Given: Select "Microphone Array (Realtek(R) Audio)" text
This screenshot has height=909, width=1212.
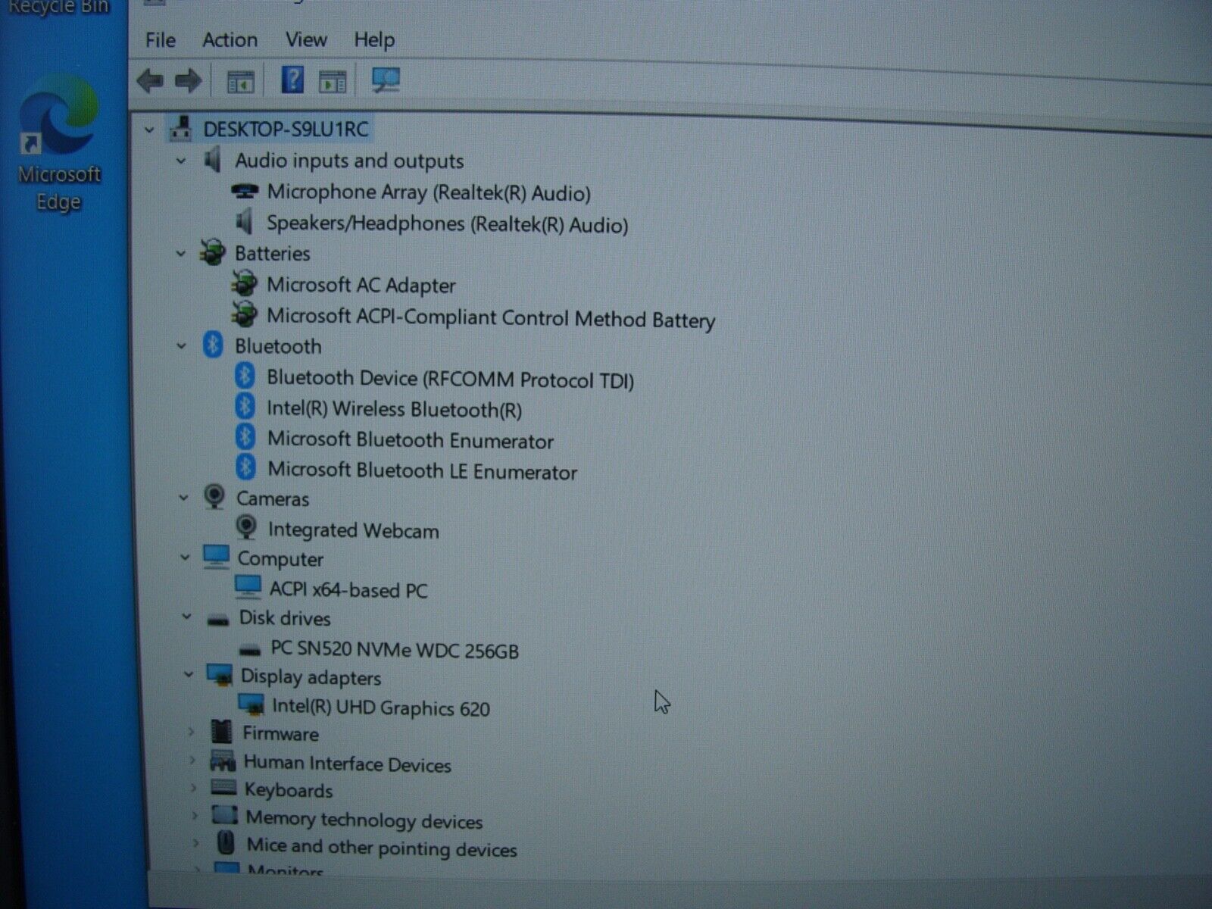Looking at the screenshot, I should tap(429, 192).
